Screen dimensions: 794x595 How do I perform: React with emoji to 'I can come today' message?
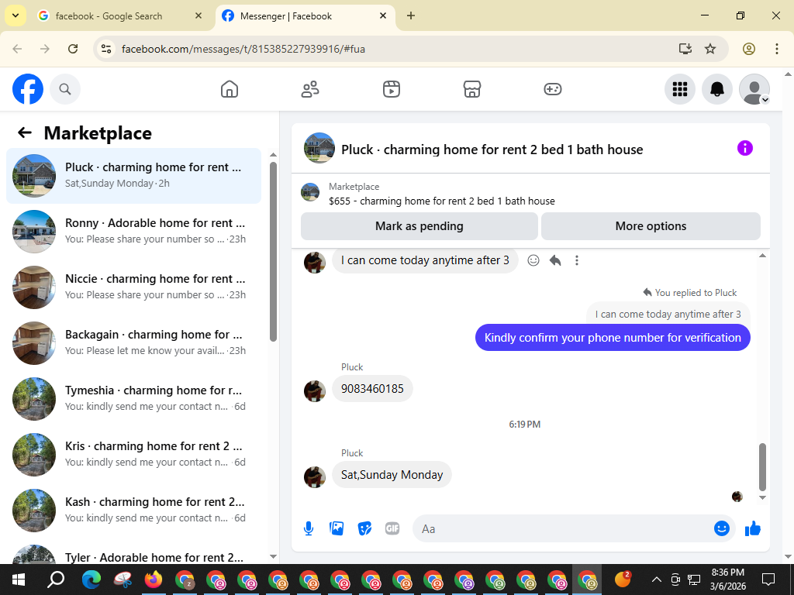pos(533,260)
